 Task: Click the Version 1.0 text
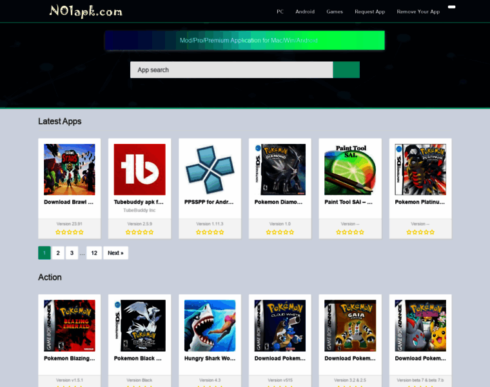(x=280, y=224)
